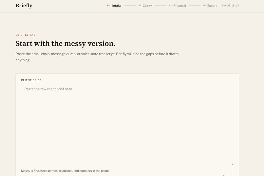Click the Saved 19:14 status
This screenshot has width=264, height=176.
230,6
